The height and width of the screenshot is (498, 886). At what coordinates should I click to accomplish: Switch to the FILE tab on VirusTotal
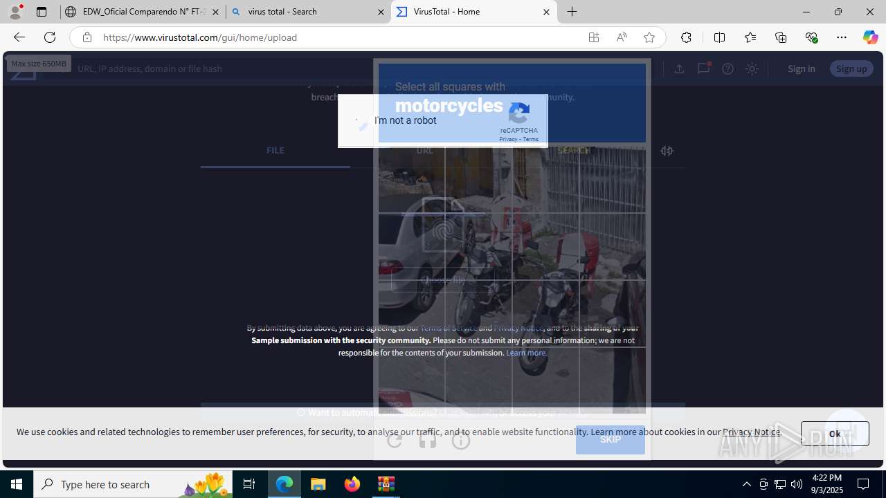click(x=275, y=151)
